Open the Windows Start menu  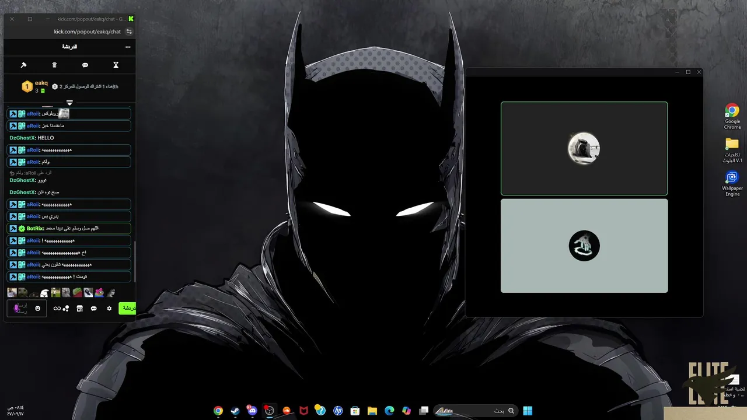click(528, 411)
